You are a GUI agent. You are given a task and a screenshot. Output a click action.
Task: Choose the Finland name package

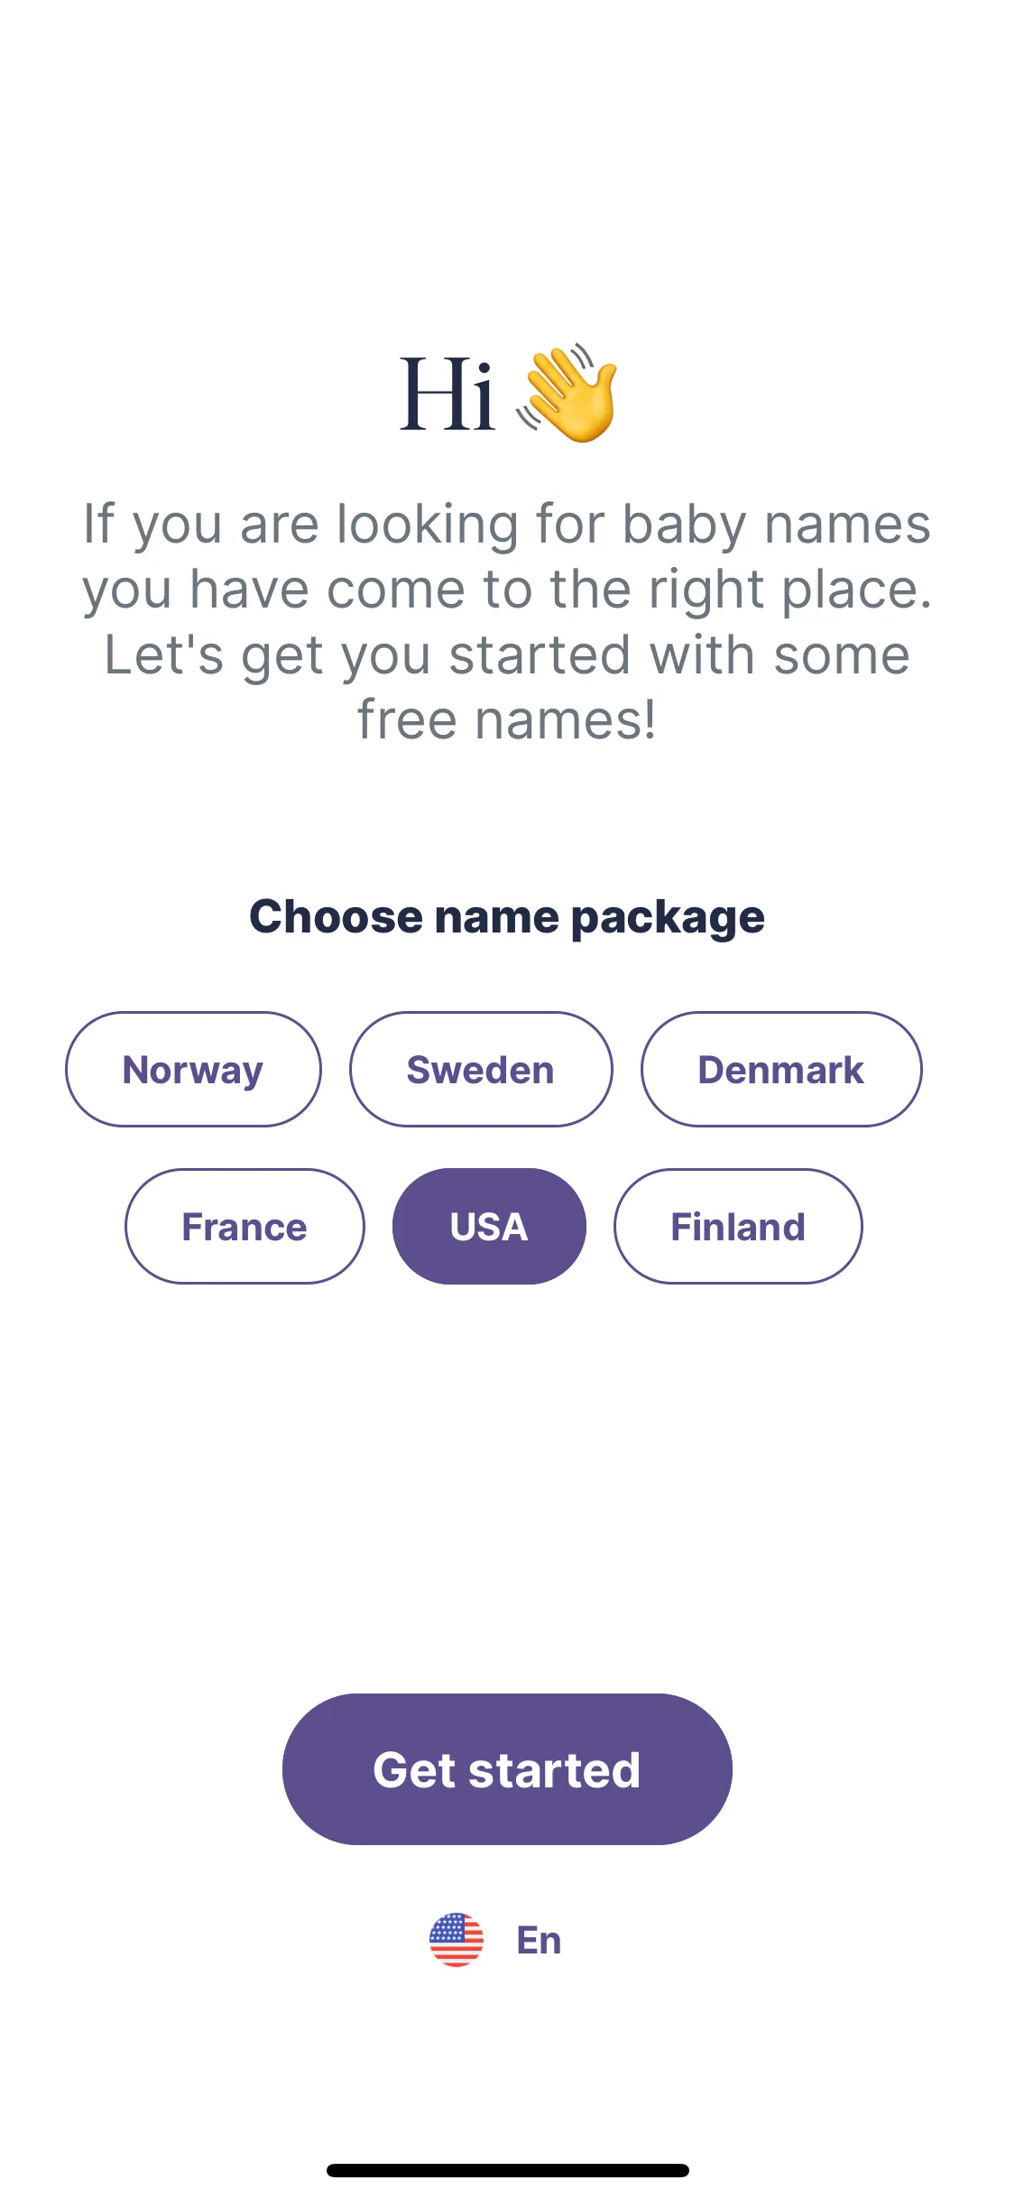(738, 1226)
